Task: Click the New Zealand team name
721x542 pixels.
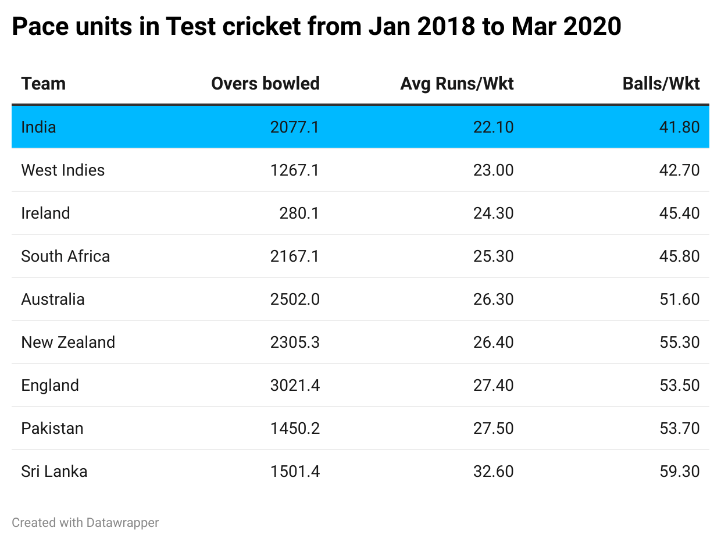Action: pyautogui.click(x=68, y=342)
